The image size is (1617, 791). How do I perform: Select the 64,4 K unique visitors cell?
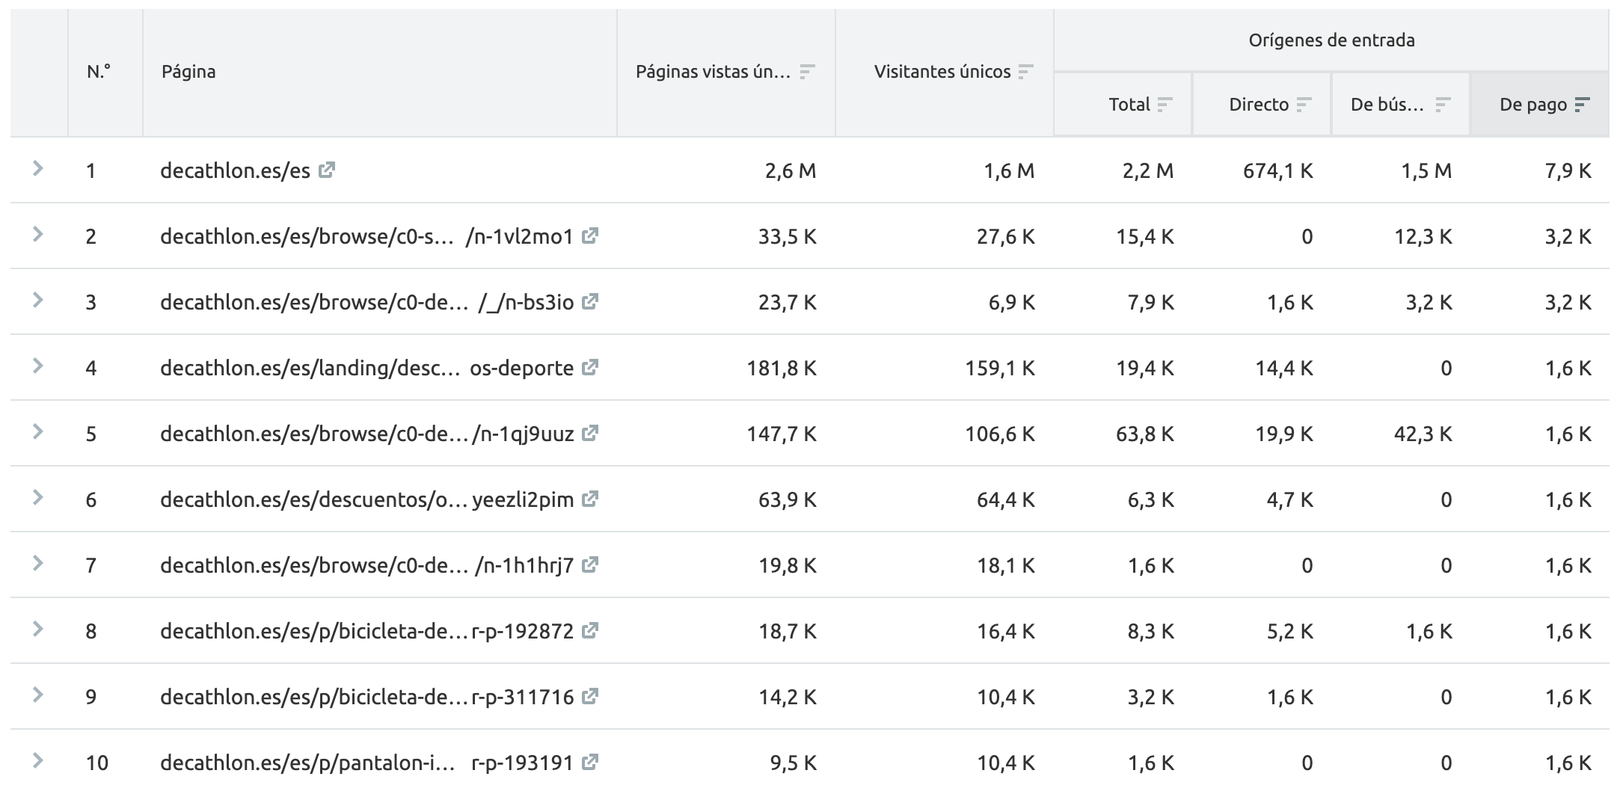(x=1006, y=500)
